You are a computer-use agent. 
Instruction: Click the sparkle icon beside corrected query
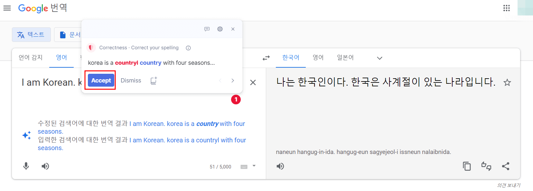coord(27,135)
